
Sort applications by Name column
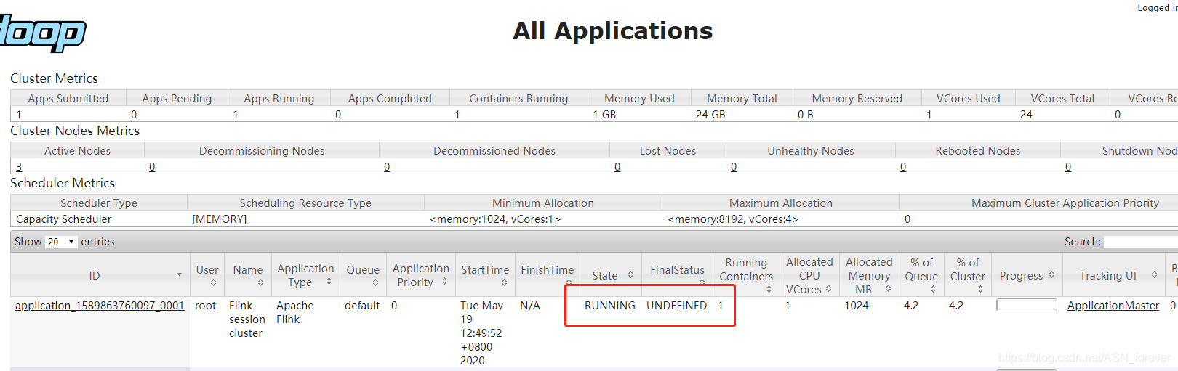coord(248,275)
